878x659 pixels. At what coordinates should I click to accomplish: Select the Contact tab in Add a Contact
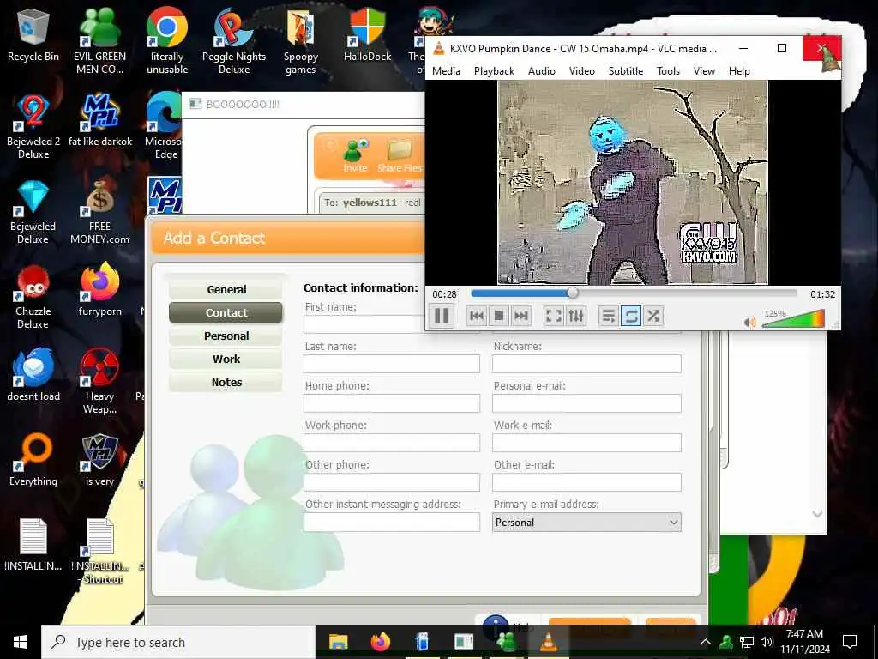(x=226, y=312)
